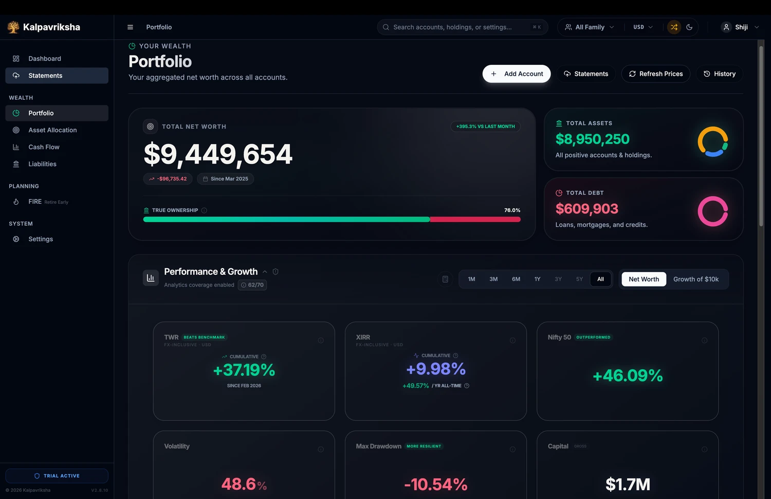This screenshot has height=499, width=771.
Task: Focus the search accounts input field
Action: click(x=463, y=27)
